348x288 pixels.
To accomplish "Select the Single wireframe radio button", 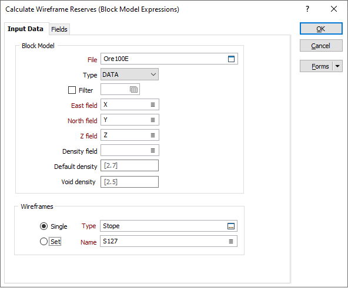I will click(43, 226).
